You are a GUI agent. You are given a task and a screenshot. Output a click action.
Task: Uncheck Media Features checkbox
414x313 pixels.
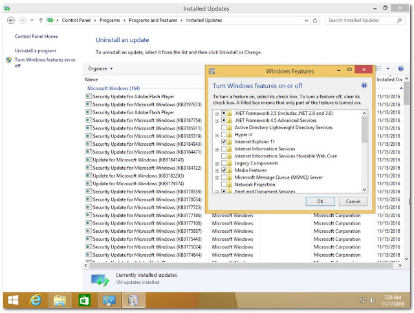pos(224,170)
